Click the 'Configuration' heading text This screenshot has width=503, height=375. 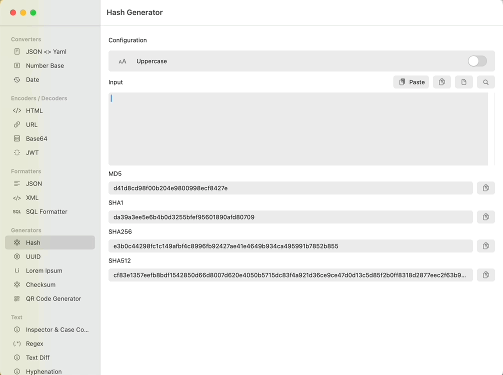click(x=127, y=40)
